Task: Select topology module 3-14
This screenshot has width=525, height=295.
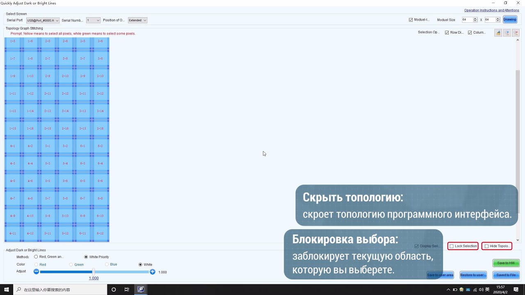Action: (100, 111)
